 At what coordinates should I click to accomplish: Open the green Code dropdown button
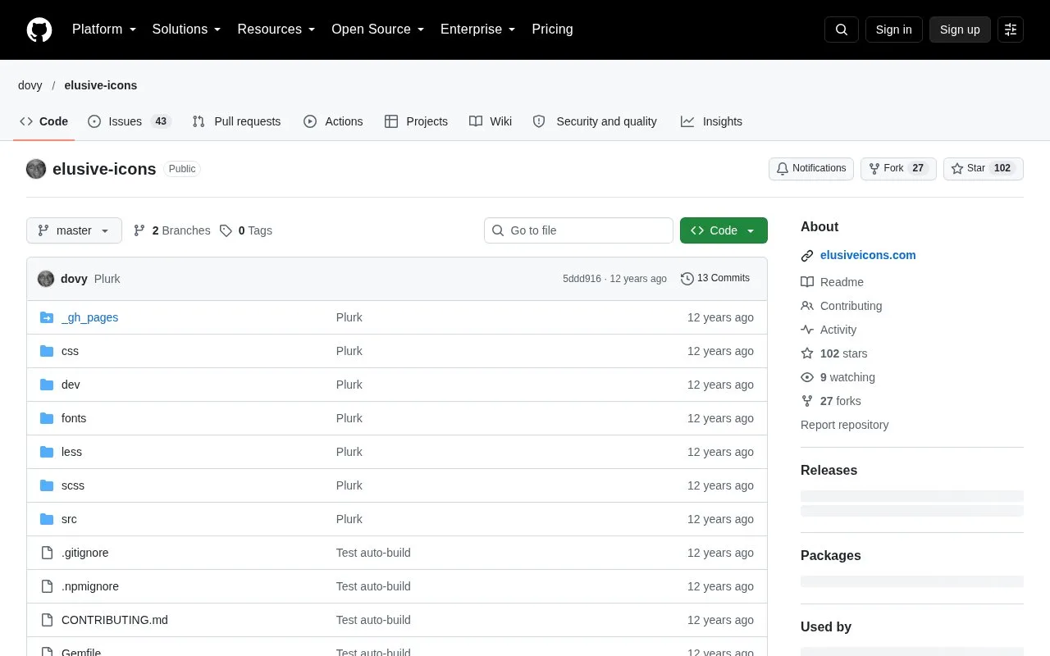pyautogui.click(x=724, y=230)
